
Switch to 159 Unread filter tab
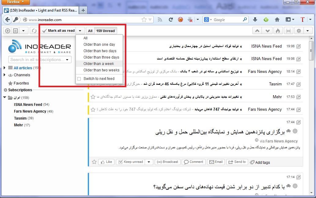click(106, 31)
